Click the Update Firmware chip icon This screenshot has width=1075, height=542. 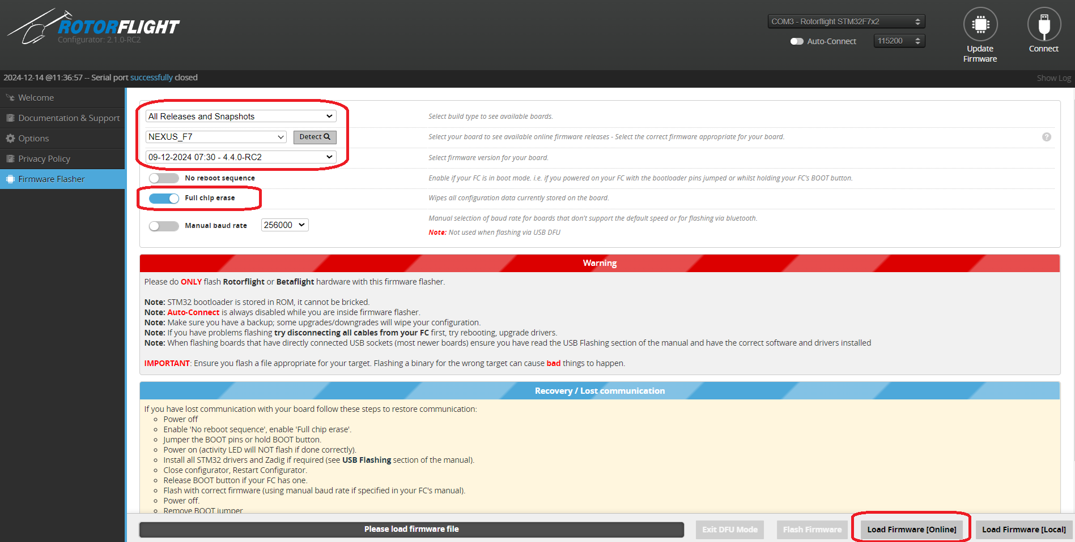980,24
